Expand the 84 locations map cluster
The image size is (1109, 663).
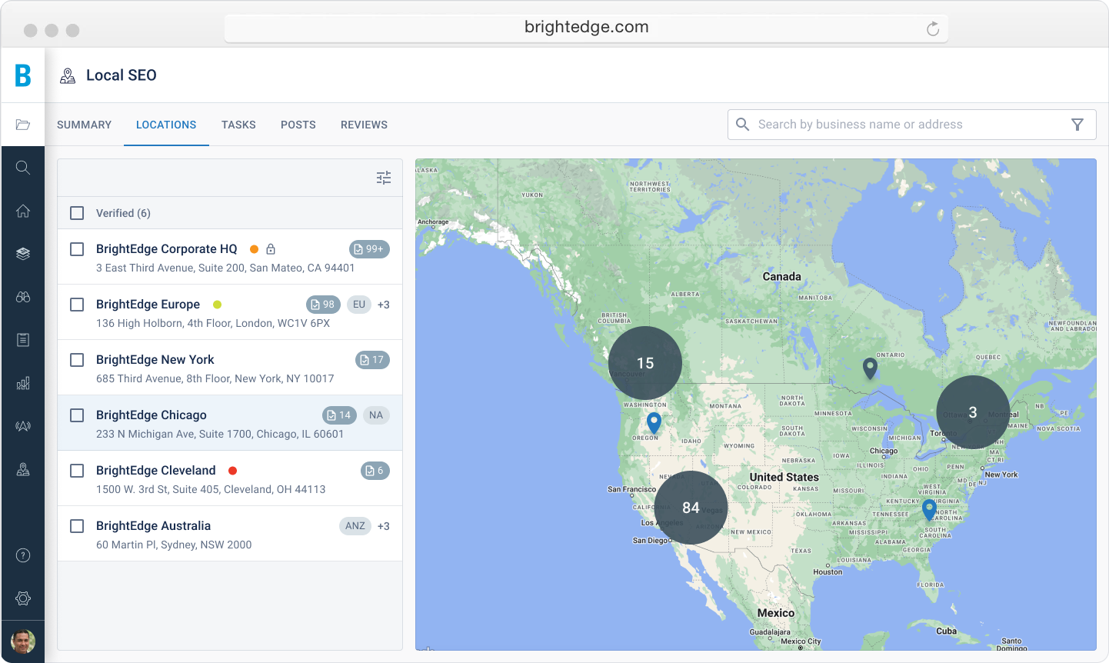coord(691,508)
